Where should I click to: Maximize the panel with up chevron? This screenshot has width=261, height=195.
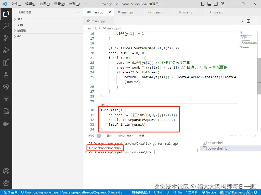point(249,136)
